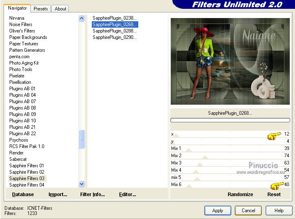Select Plugins AB 01 category

22,89
